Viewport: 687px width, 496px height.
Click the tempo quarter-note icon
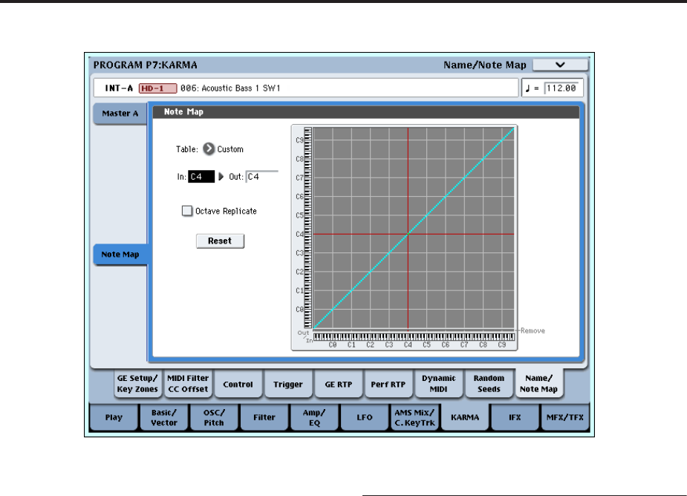(528, 88)
